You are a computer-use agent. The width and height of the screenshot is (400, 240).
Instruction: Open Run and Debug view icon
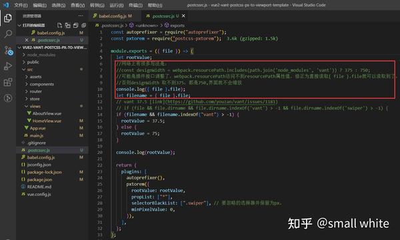pos(8,66)
